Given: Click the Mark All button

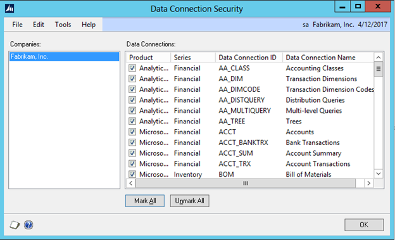Looking at the screenshot, I should click(145, 201).
